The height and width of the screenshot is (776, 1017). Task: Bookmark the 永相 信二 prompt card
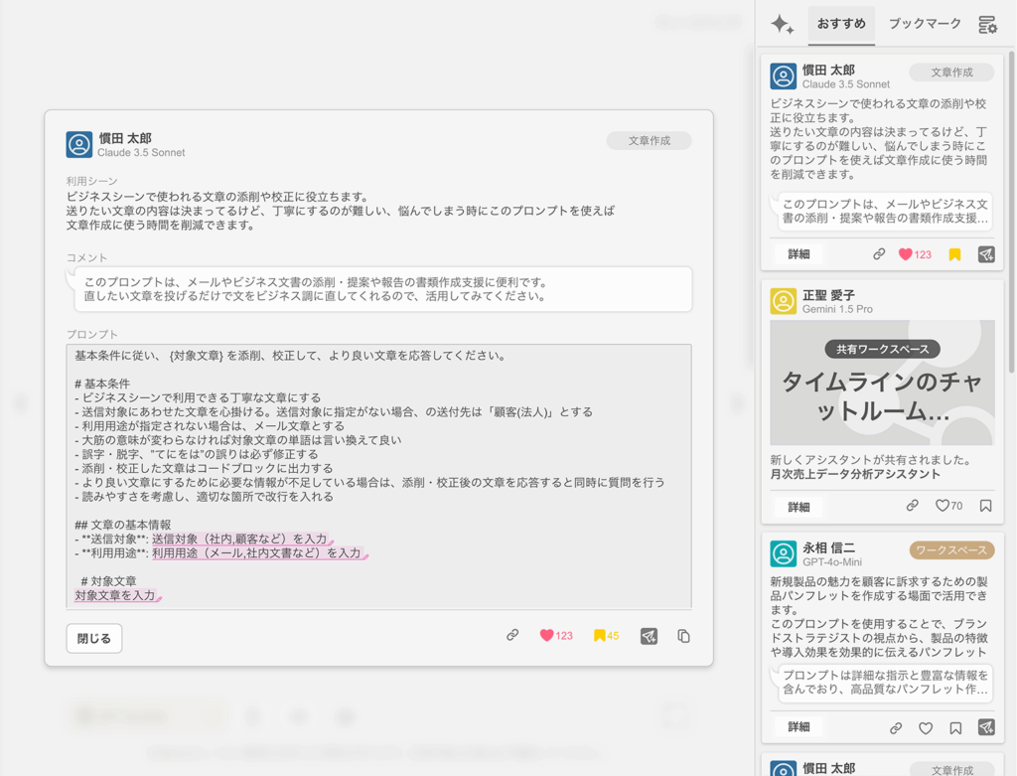[955, 727]
